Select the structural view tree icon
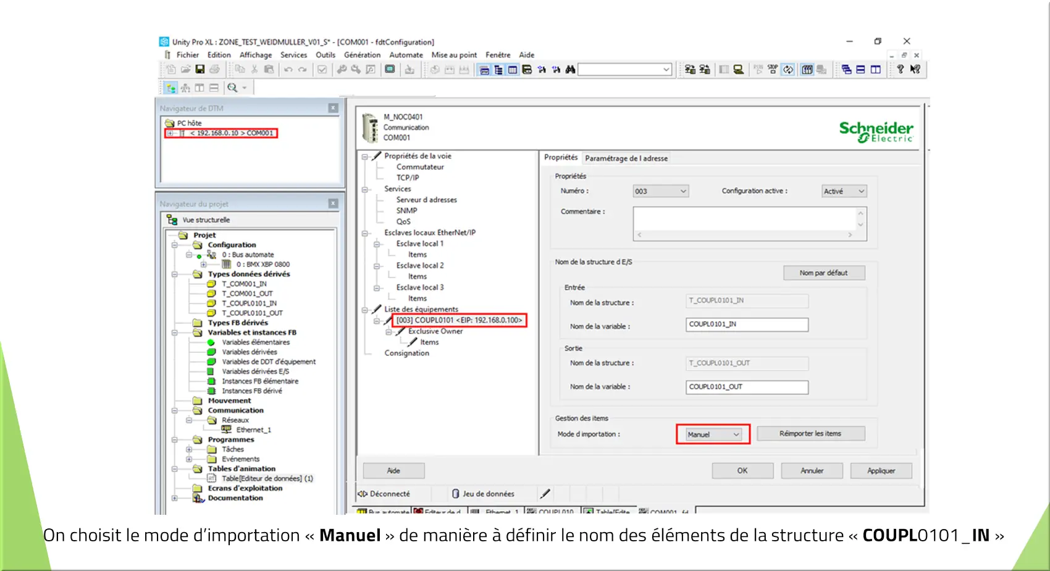 point(171,88)
